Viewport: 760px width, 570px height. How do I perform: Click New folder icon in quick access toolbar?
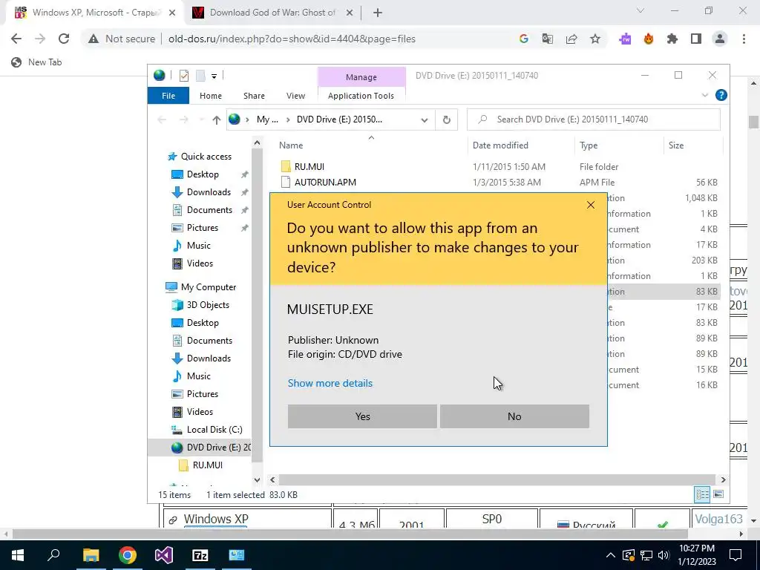(200, 76)
